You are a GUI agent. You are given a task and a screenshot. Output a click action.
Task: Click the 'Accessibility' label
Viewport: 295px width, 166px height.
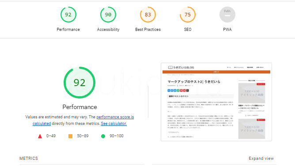(x=108, y=30)
